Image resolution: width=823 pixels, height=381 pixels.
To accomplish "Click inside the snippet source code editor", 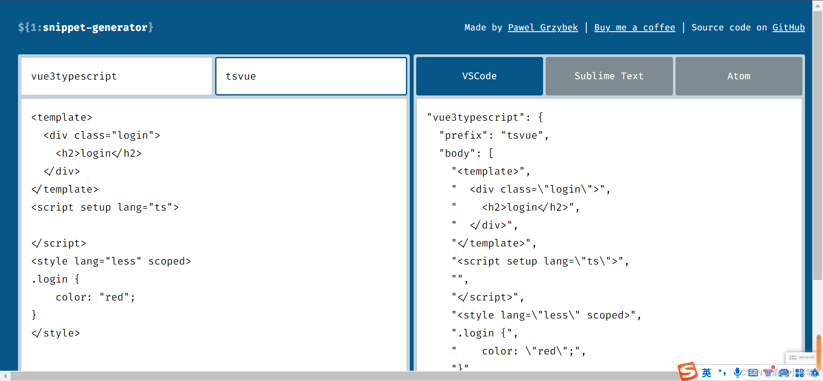I will [x=214, y=235].
